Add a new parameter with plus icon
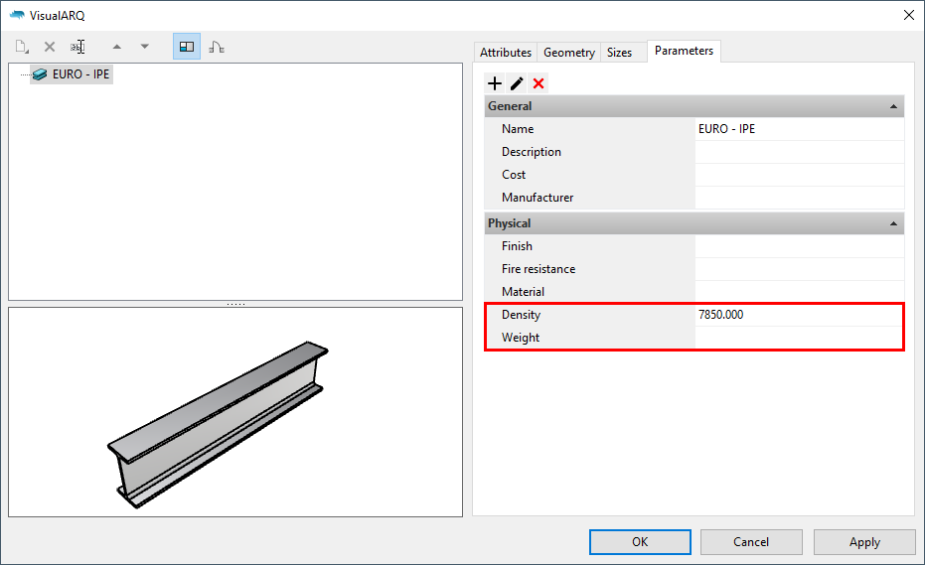925x565 pixels. 495,83
